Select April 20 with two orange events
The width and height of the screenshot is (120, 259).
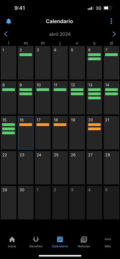94,133
